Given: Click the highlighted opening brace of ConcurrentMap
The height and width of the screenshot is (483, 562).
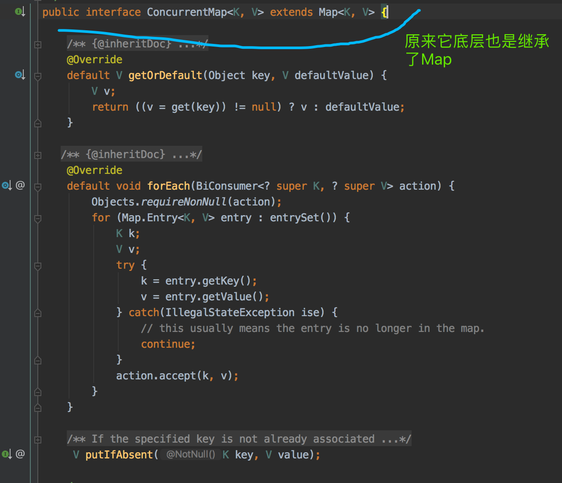Looking at the screenshot, I should pyautogui.click(x=384, y=12).
